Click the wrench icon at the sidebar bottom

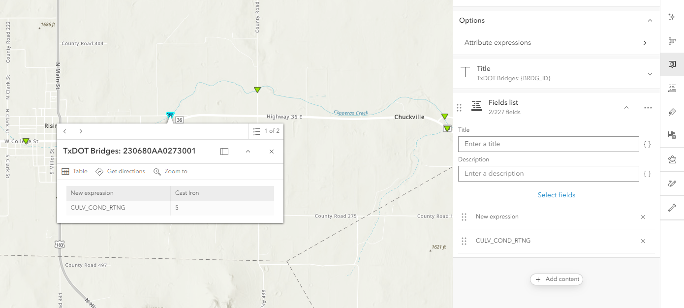[x=672, y=208]
